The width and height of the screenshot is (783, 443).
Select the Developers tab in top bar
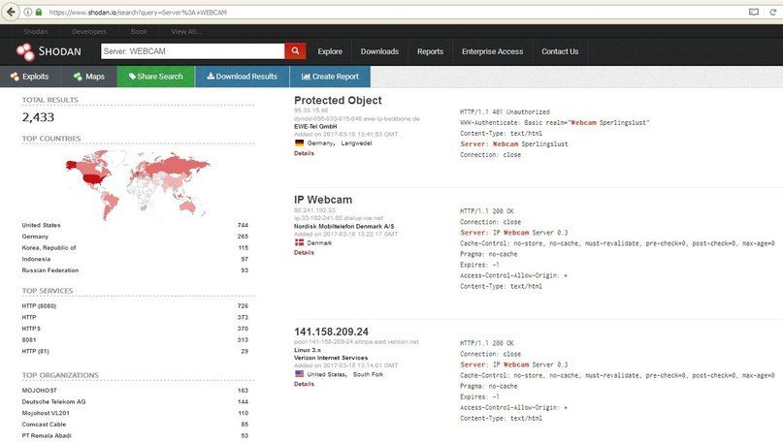pyautogui.click(x=89, y=31)
